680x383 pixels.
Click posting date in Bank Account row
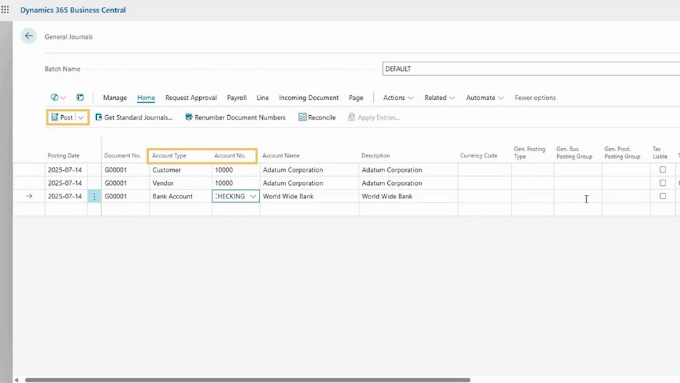click(66, 196)
